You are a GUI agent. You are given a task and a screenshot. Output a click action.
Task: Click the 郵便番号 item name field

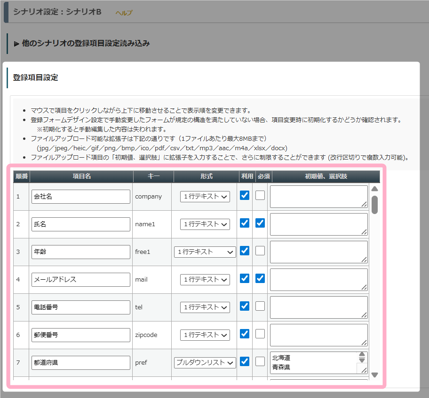click(x=81, y=335)
